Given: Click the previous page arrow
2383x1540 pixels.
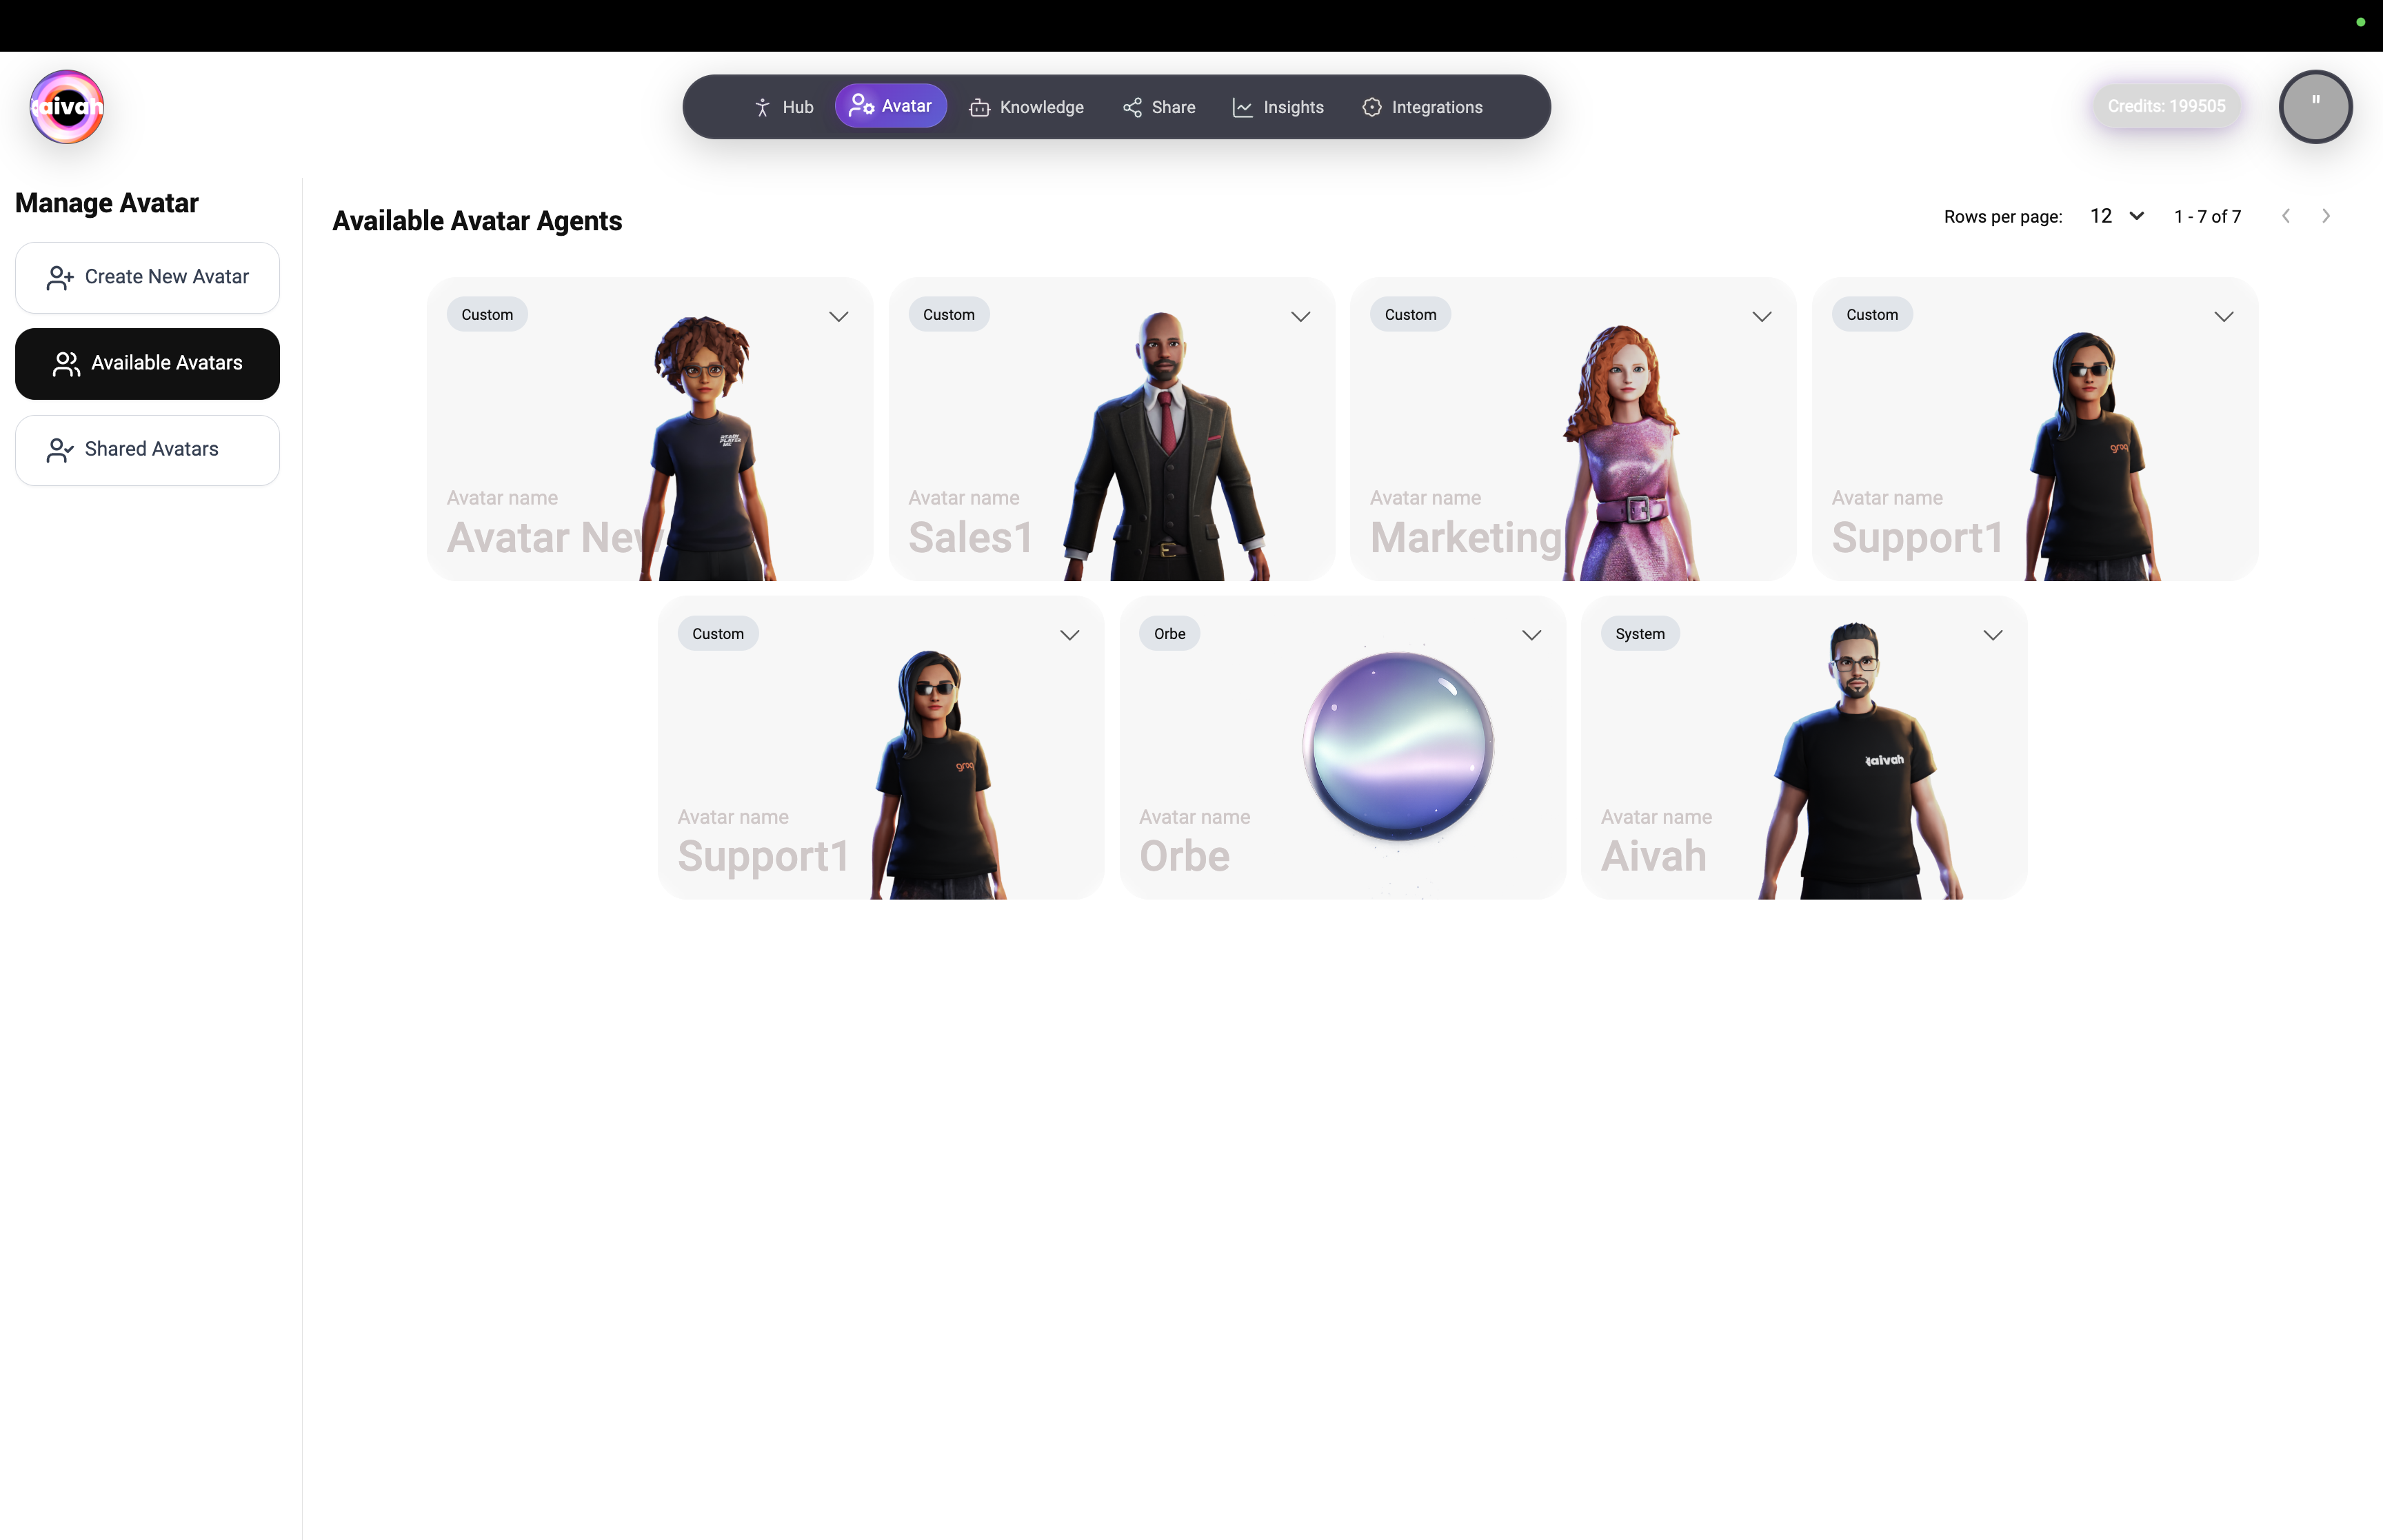Looking at the screenshot, I should coord(2286,216).
